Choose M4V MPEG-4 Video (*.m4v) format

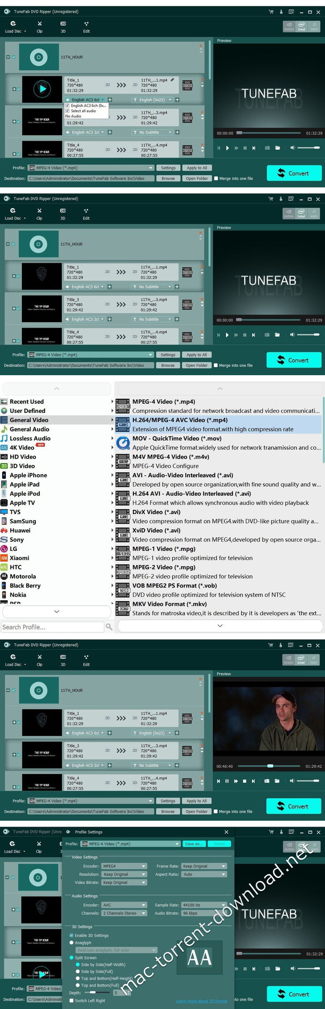[218, 461]
